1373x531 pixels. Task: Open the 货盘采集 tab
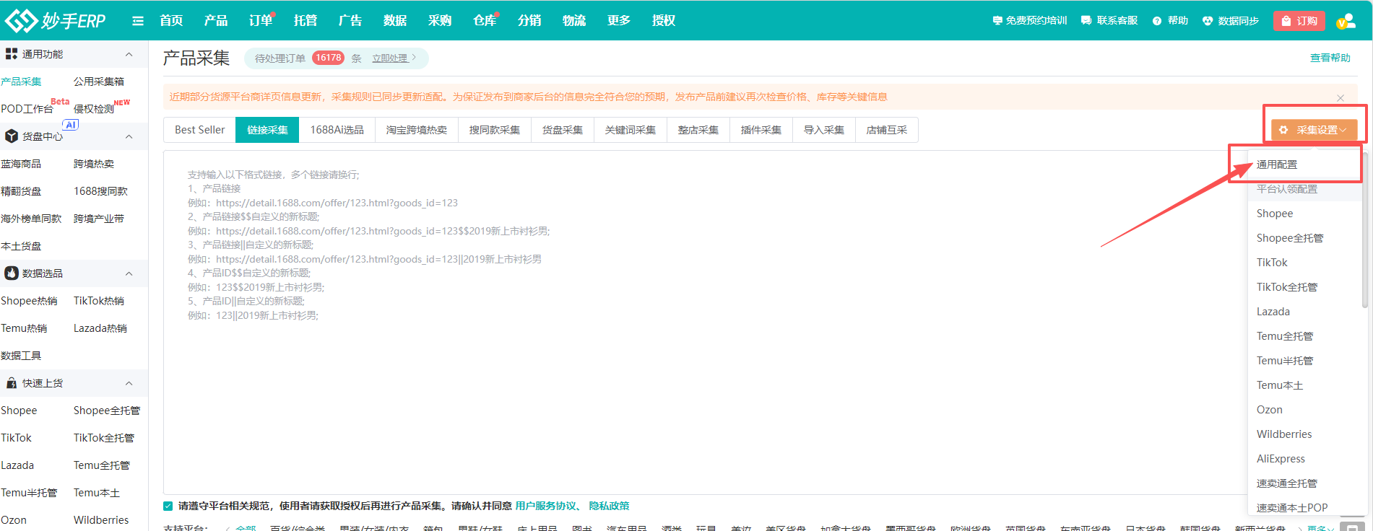[x=563, y=130]
